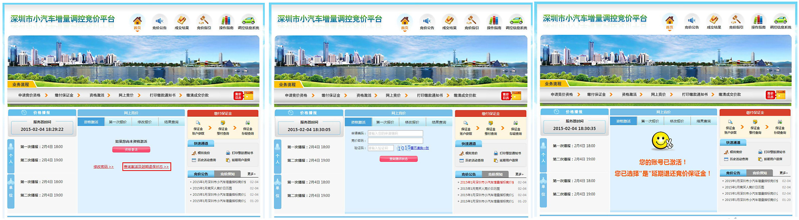Open 调控信息系统 car icon on 18:30:35 page

click(781, 20)
